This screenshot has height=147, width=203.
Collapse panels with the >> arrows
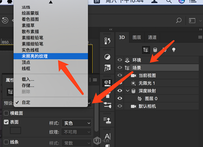click(x=201, y=29)
